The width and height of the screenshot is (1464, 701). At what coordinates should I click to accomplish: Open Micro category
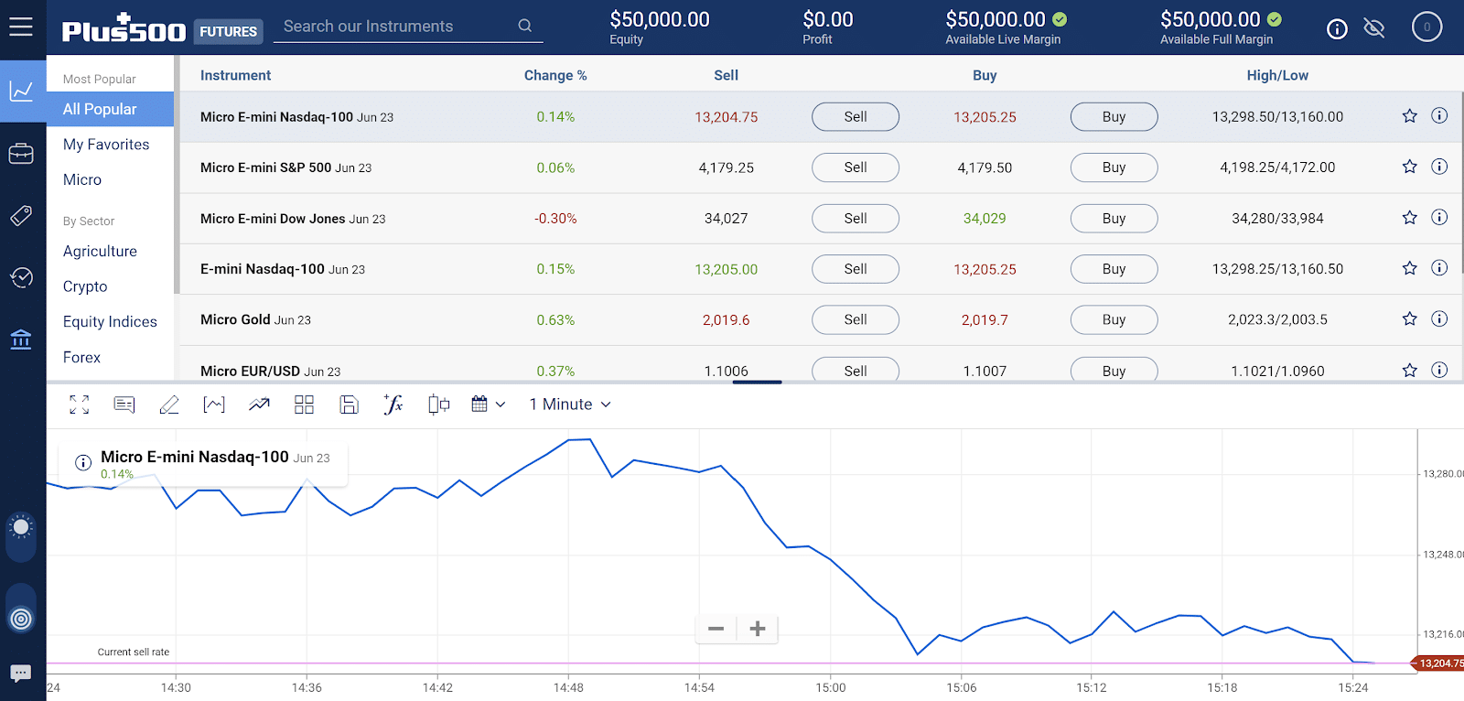coord(82,180)
